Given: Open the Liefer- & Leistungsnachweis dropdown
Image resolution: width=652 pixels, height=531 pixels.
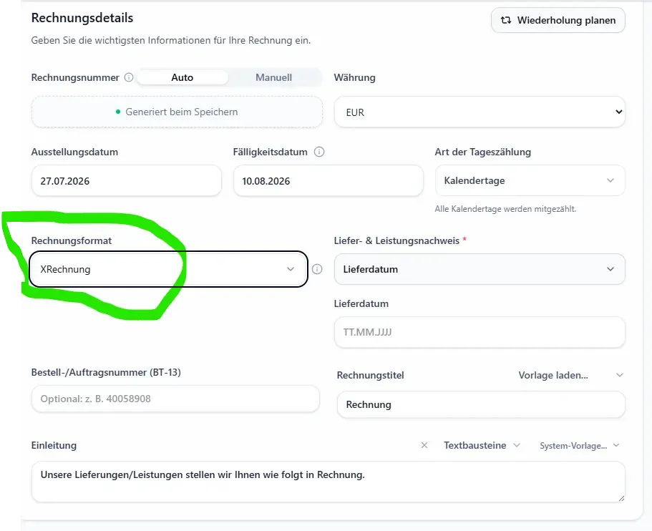Looking at the screenshot, I should pyautogui.click(x=480, y=269).
